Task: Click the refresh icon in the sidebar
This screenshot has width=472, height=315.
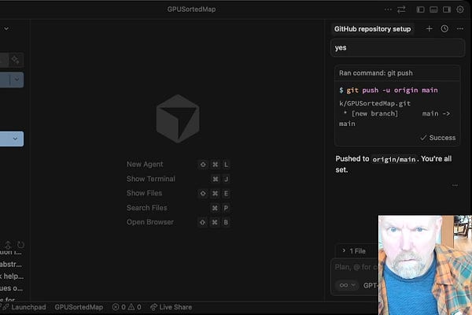Action: pyautogui.click(x=20, y=244)
